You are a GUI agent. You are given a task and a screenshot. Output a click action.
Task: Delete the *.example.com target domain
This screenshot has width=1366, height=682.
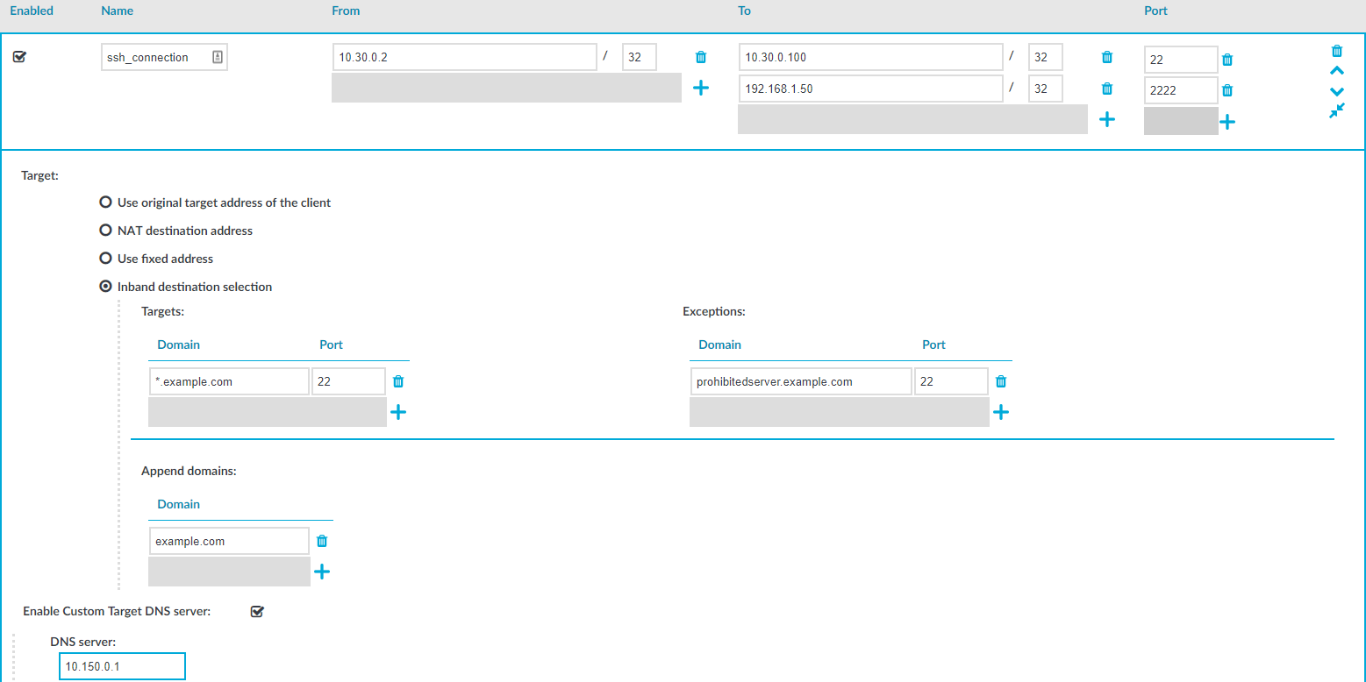point(398,381)
